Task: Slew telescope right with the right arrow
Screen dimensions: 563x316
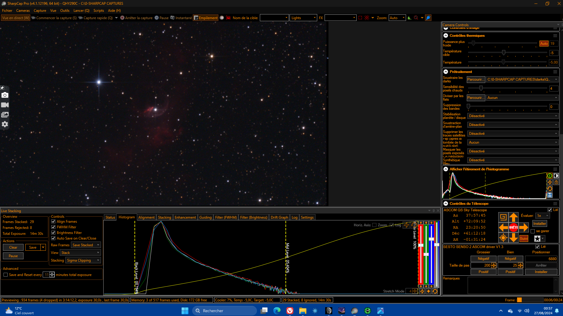Action: click(x=524, y=227)
